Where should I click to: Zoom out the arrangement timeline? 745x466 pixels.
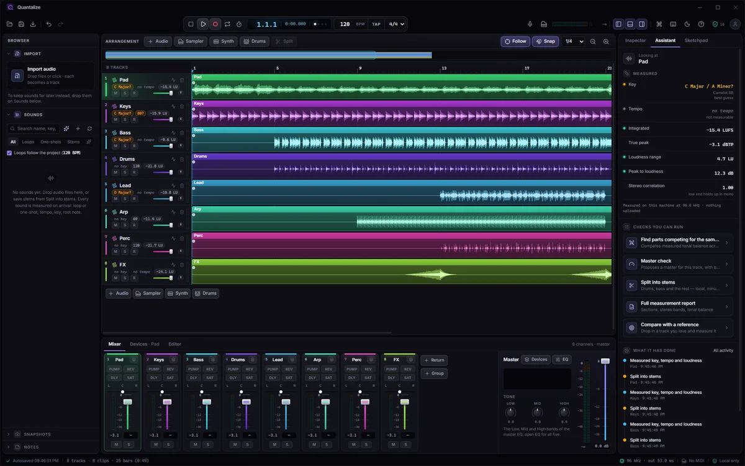(x=593, y=42)
